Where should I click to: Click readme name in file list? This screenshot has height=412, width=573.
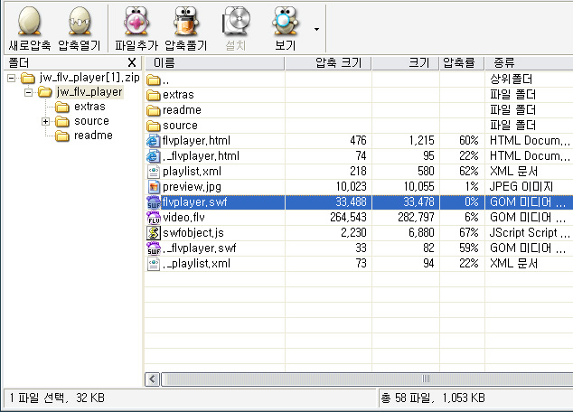pyautogui.click(x=182, y=110)
